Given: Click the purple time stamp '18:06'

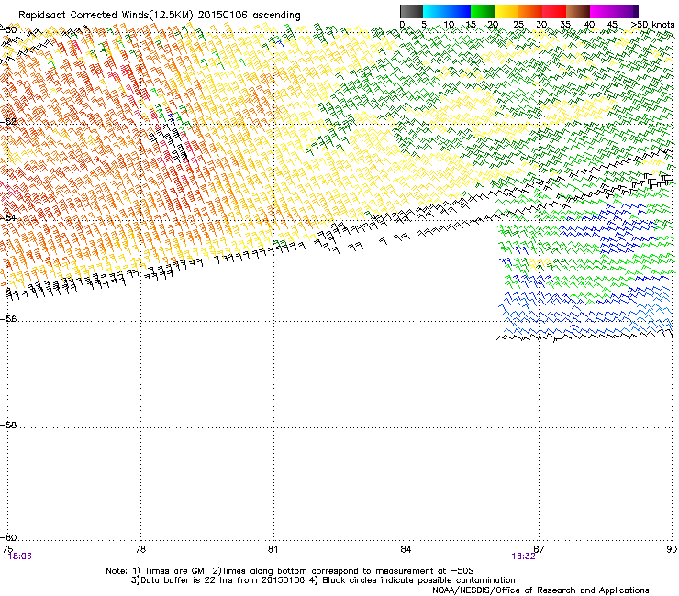Looking at the screenshot, I should (20, 557).
